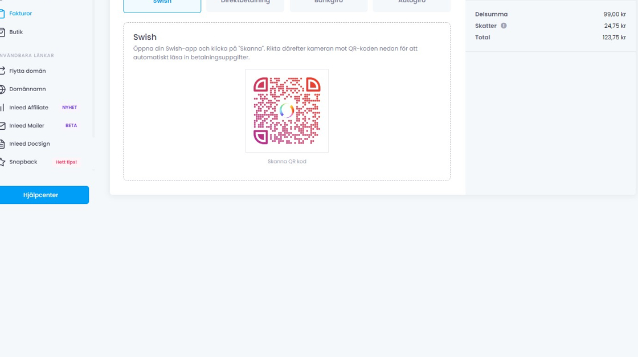This screenshot has width=638, height=357.
Task: Click the NYHET badge beside Inleed Affiliate
Action: (69, 108)
